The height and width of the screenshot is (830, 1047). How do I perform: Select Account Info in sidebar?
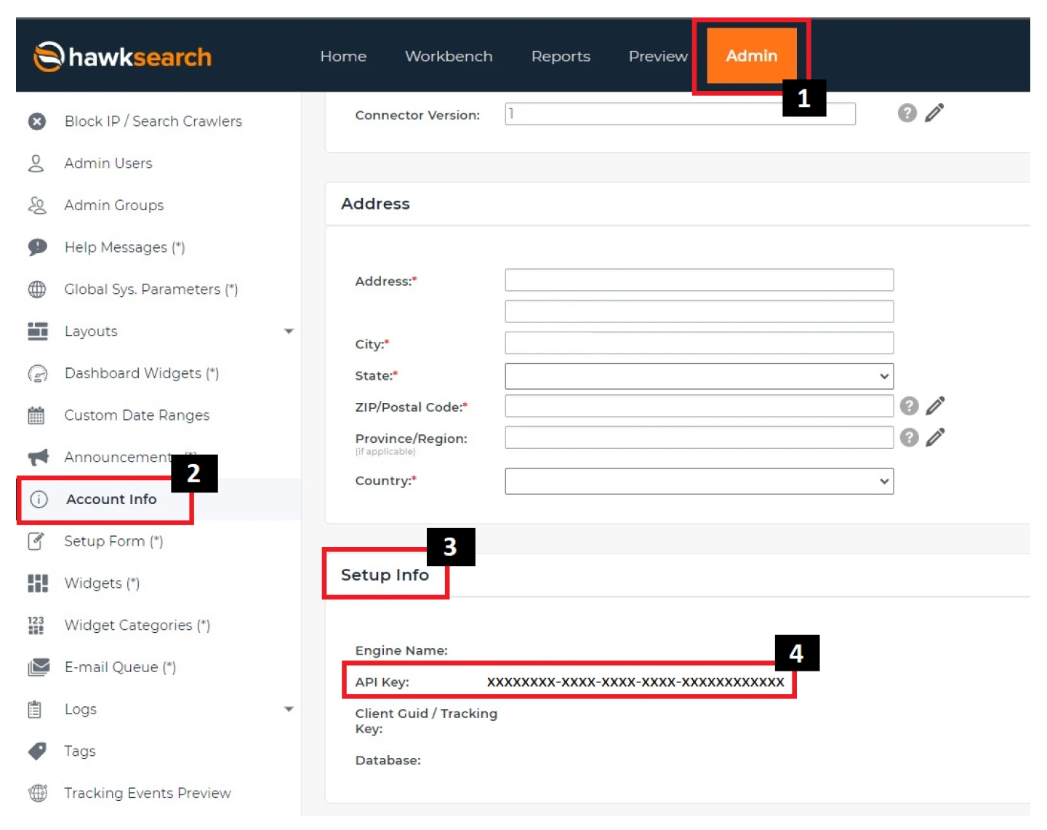(111, 499)
